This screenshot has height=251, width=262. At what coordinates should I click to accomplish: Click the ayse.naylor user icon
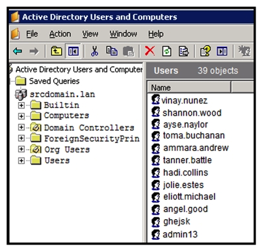click(155, 124)
